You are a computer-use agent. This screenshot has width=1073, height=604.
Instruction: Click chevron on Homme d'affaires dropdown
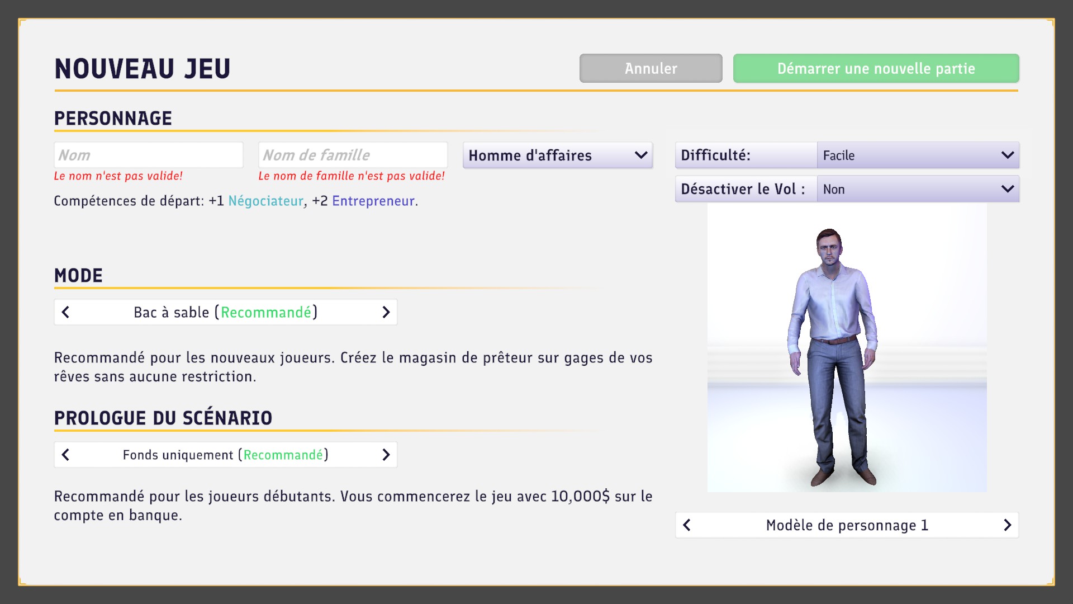click(641, 155)
